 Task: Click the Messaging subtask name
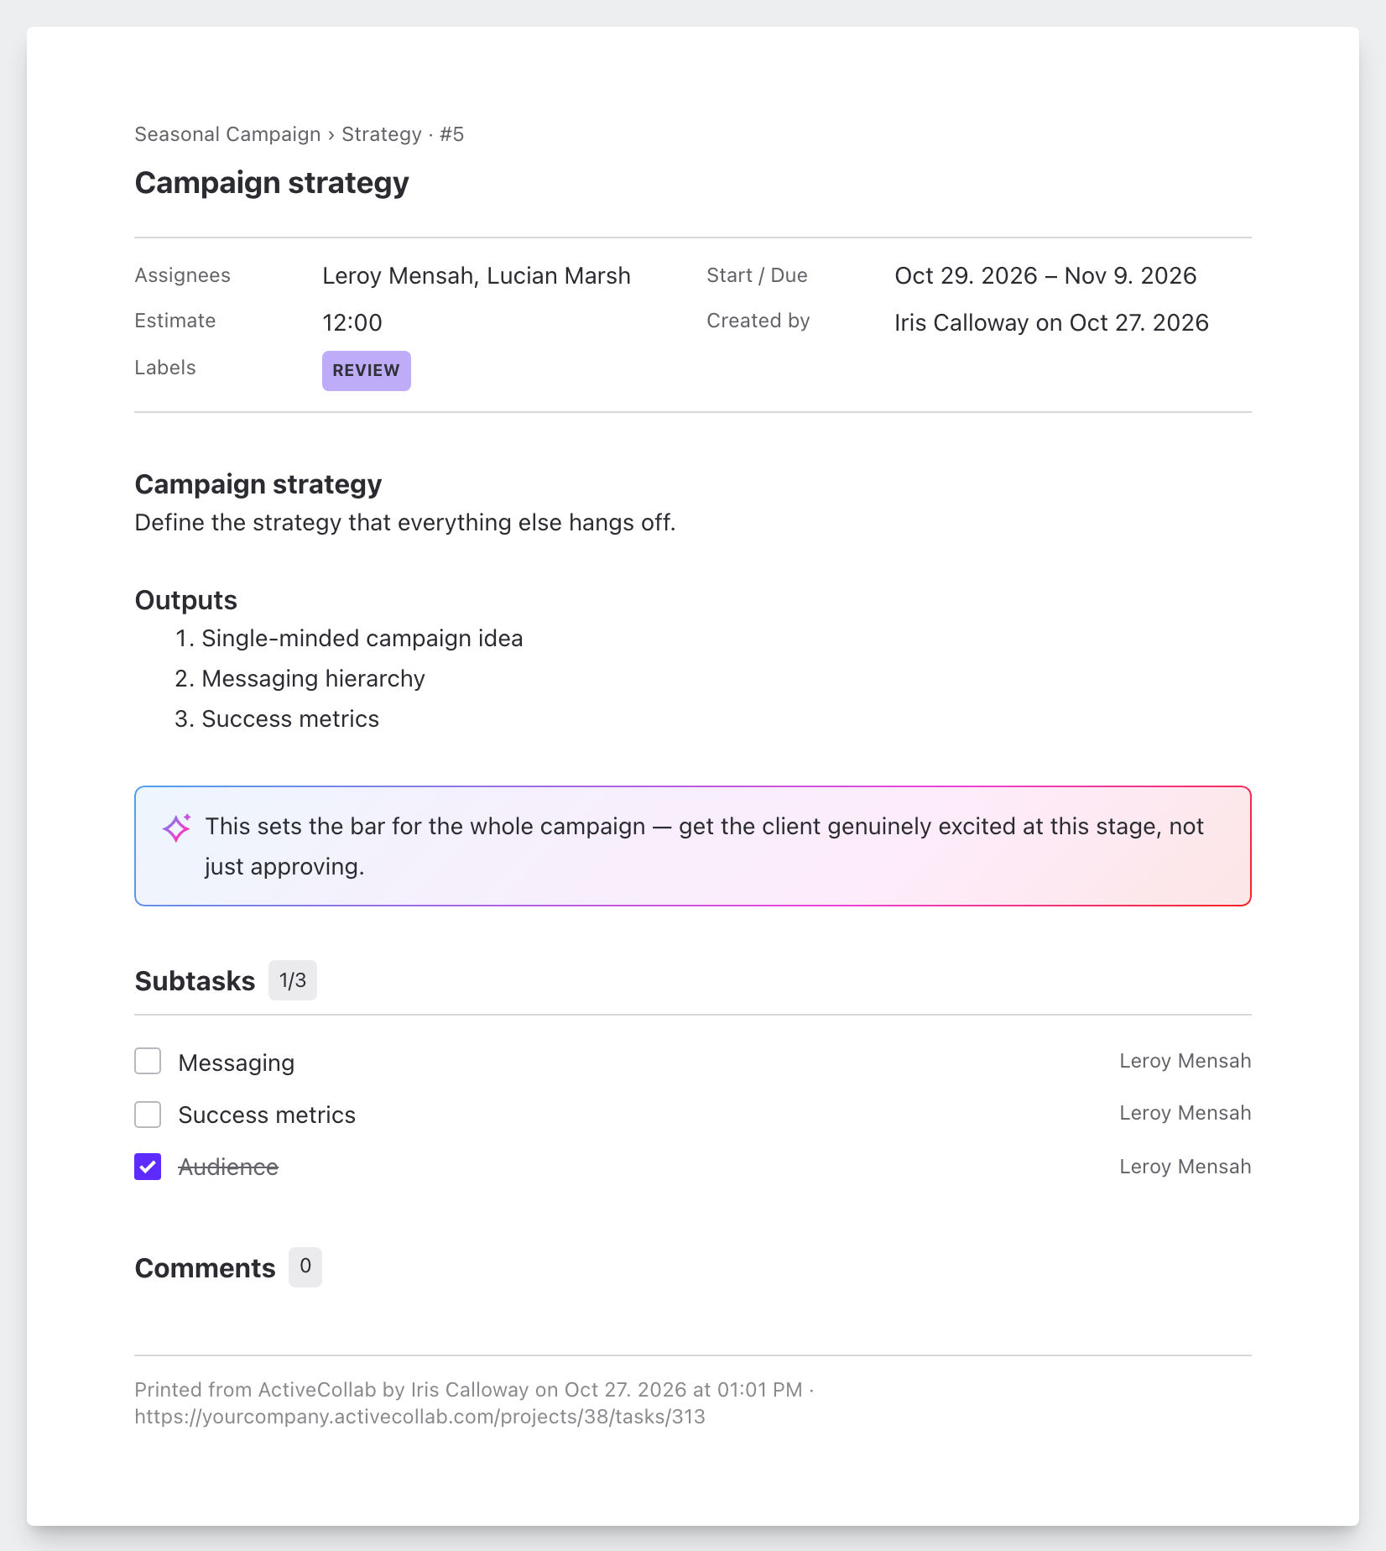(x=237, y=1063)
